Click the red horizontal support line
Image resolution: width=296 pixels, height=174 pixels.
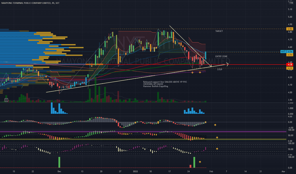(x=143, y=65)
